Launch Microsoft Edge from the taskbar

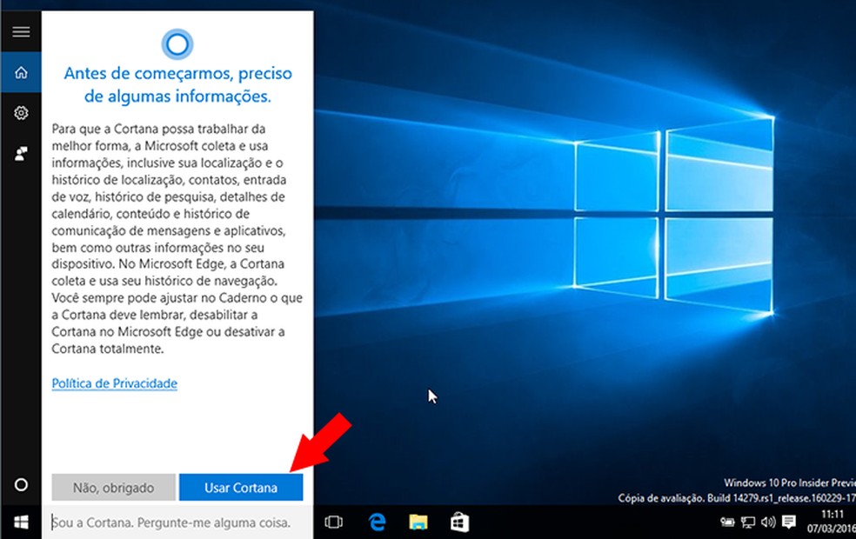click(377, 522)
